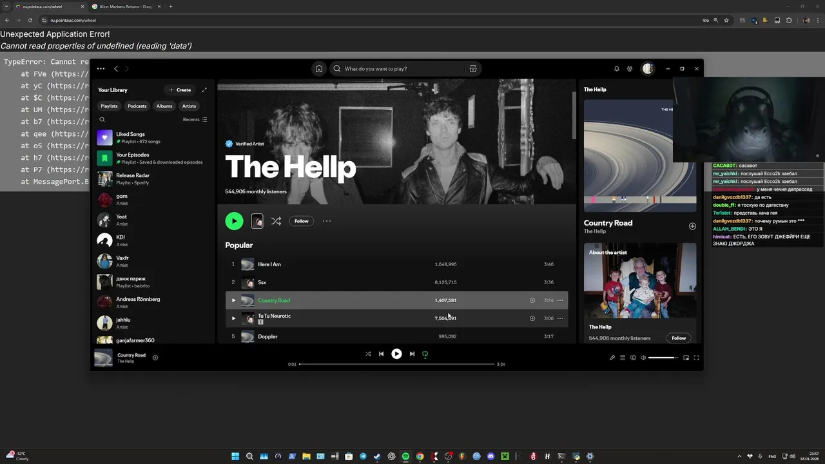Select the track Doppler
The image size is (825, 464).
click(396, 336)
